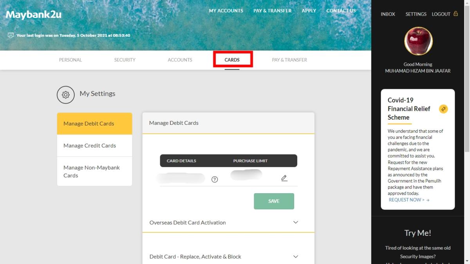Click the Manage Debit Cards panel heading
Image resolution: width=470 pixels, height=264 pixels.
pos(174,123)
